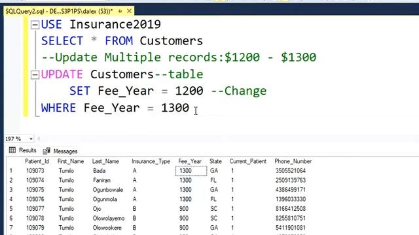This screenshot has height=235, width=419.
Task: Select the State column header
Action: 215,161
